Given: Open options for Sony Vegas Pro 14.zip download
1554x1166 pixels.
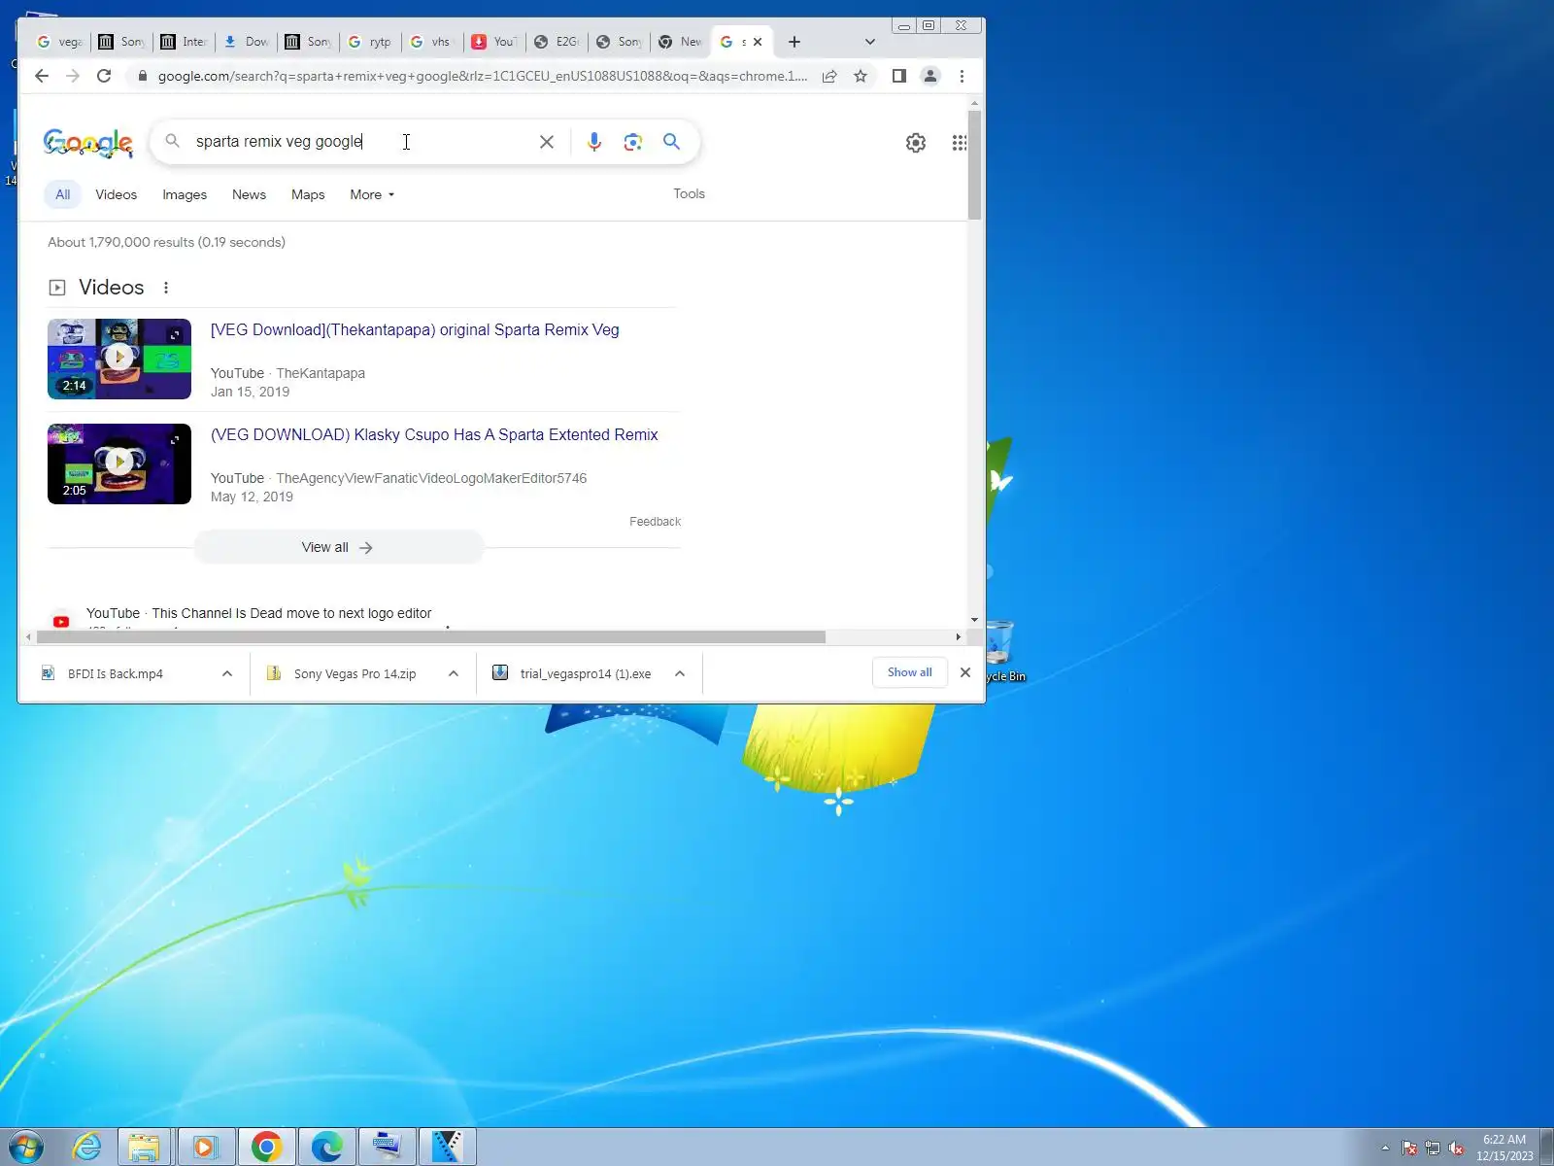Looking at the screenshot, I should 454,673.
